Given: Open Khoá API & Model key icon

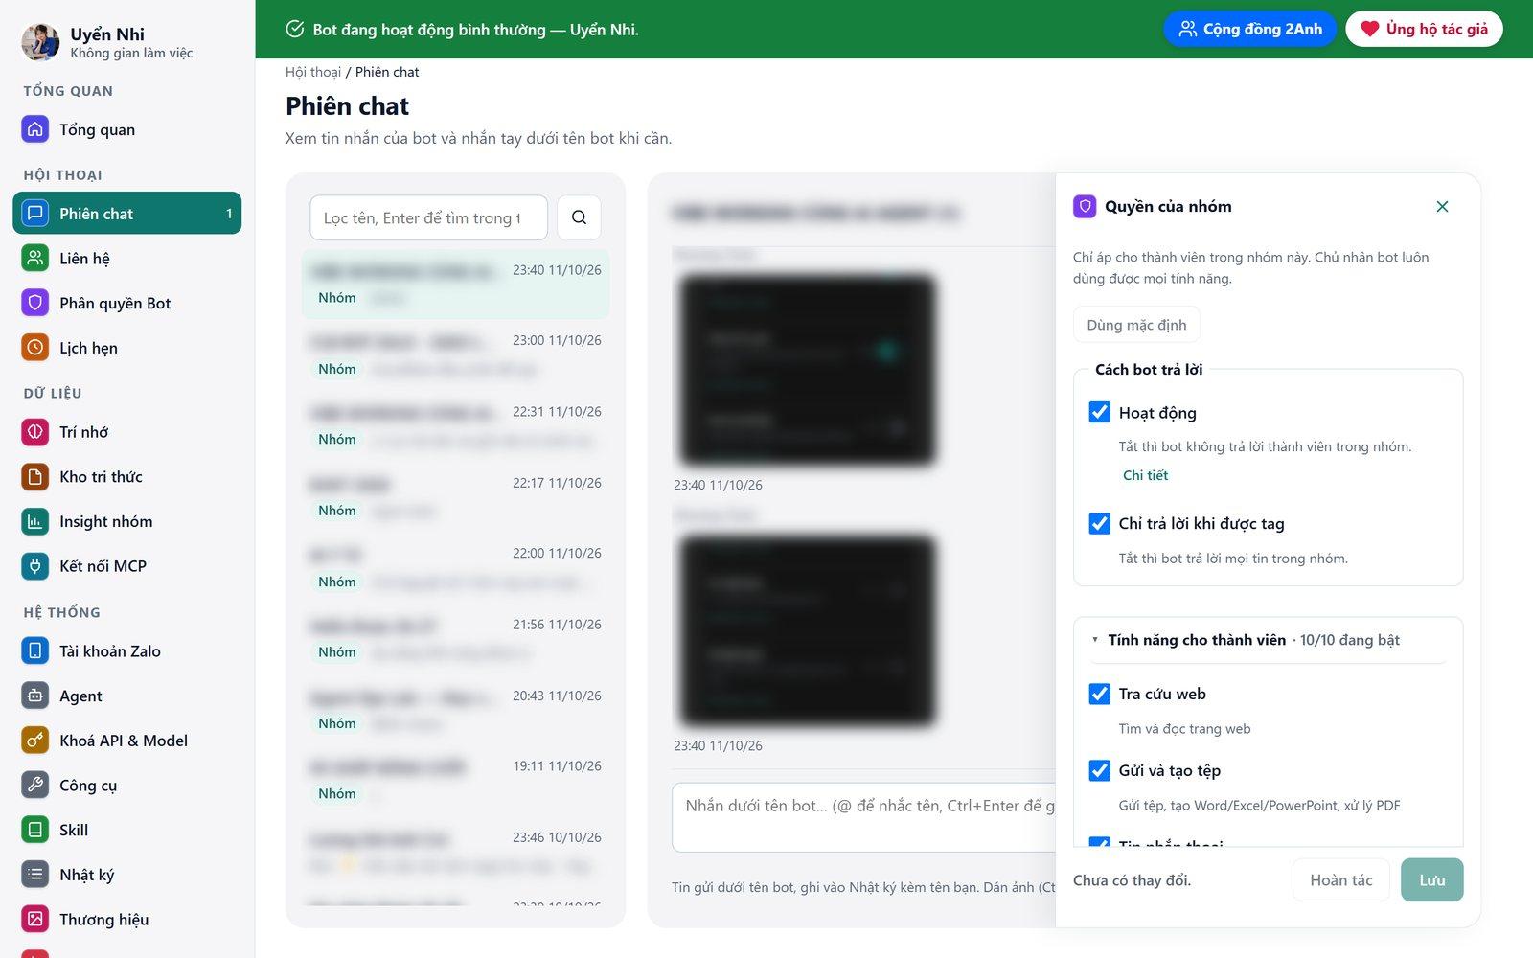Looking at the screenshot, I should point(35,741).
